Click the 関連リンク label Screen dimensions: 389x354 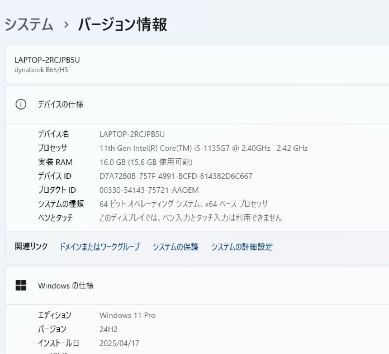click(31, 246)
